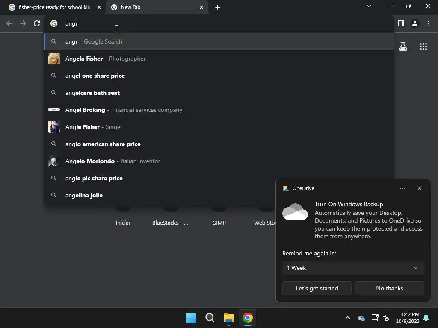Image resolution: width=438 pixels, height=328 pixels.
Task: Click the Google logo in address bar
Action: coord(54,24)
